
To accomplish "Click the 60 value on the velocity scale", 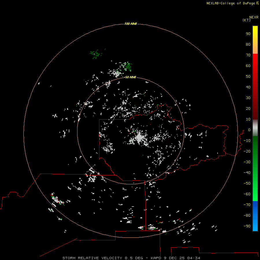I will pos(248,66).
